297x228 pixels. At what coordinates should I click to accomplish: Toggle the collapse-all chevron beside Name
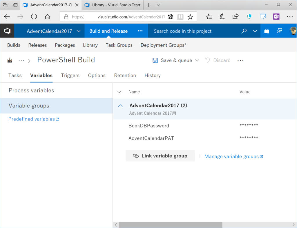point(119,92)
